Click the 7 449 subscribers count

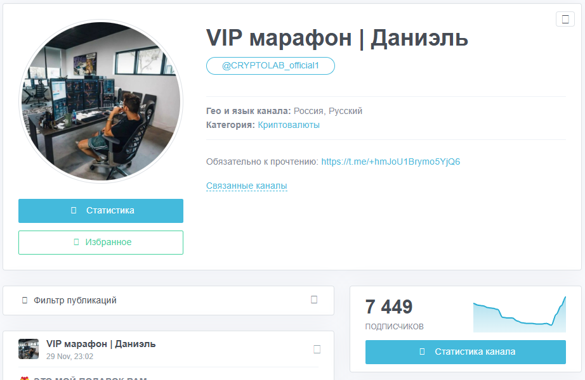[x=389, y=307]
